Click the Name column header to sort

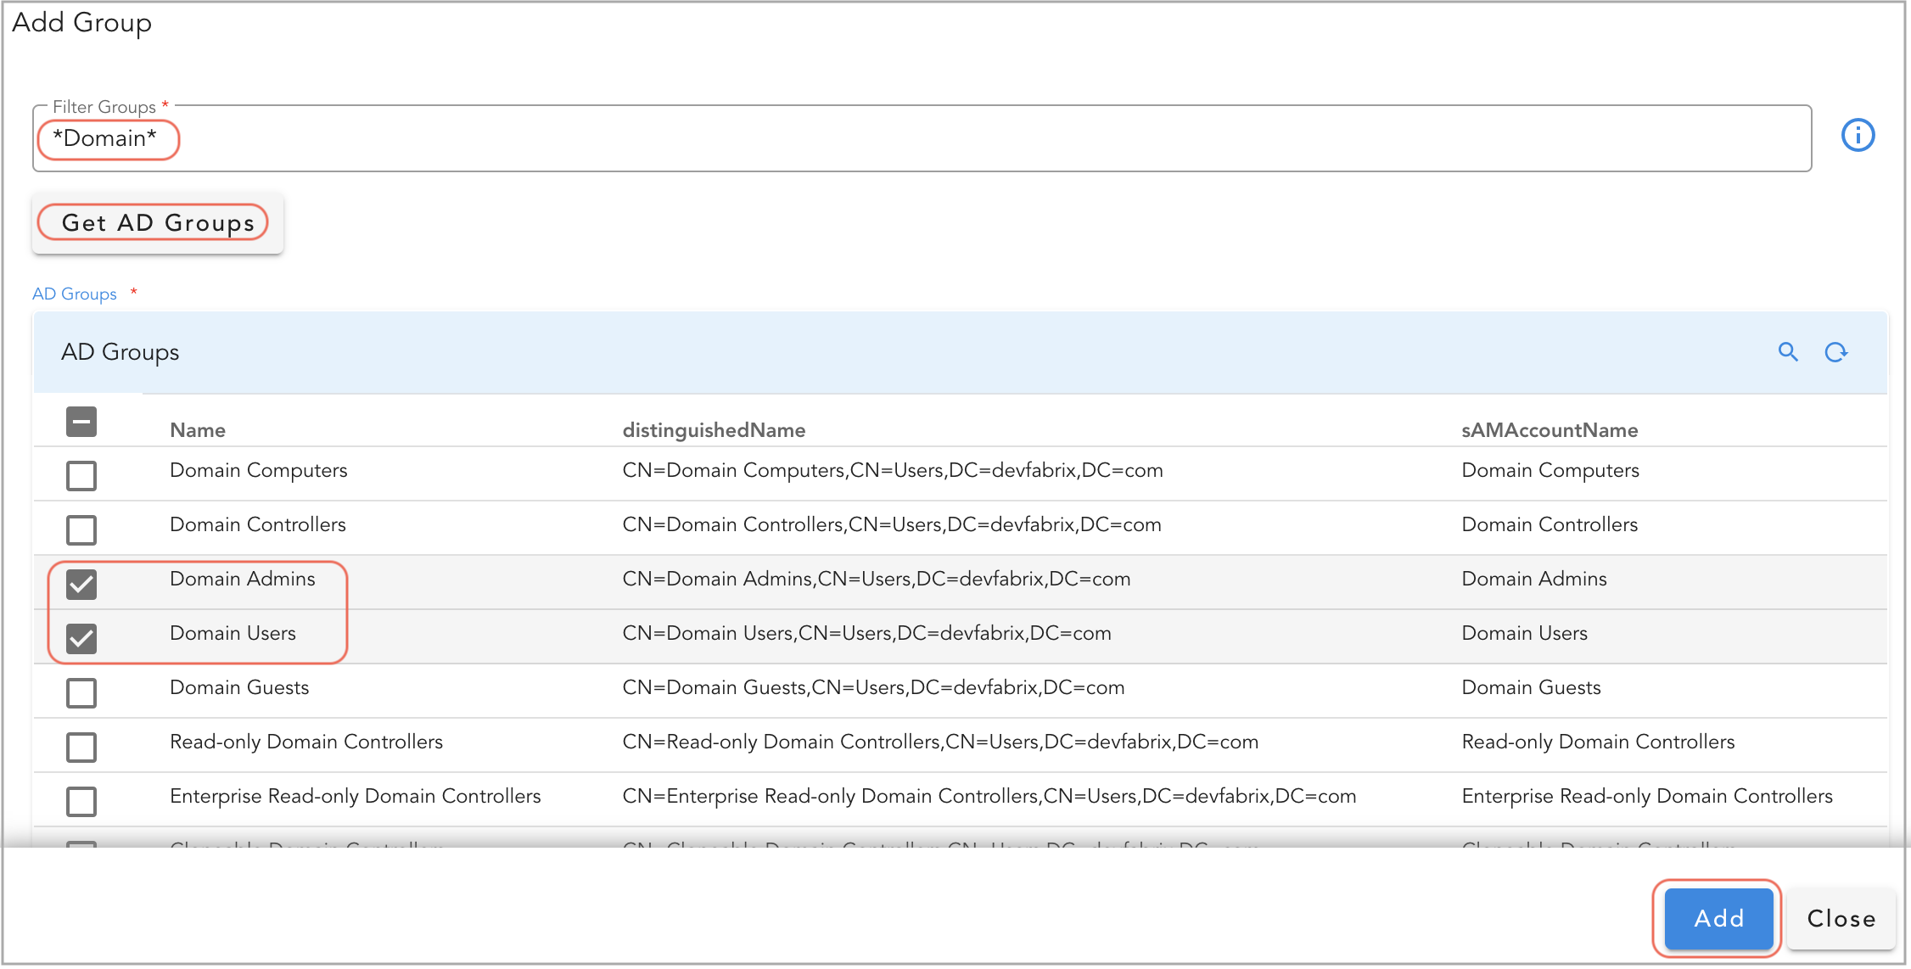point(197,430)
